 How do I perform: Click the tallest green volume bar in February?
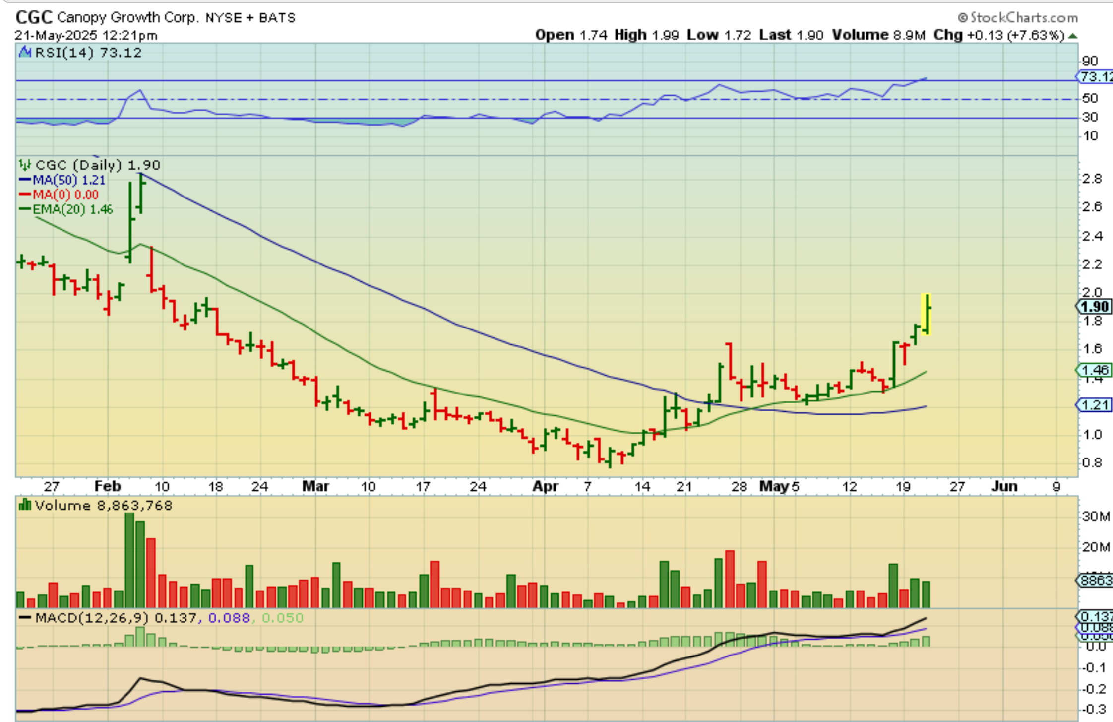tap(130, 561)
